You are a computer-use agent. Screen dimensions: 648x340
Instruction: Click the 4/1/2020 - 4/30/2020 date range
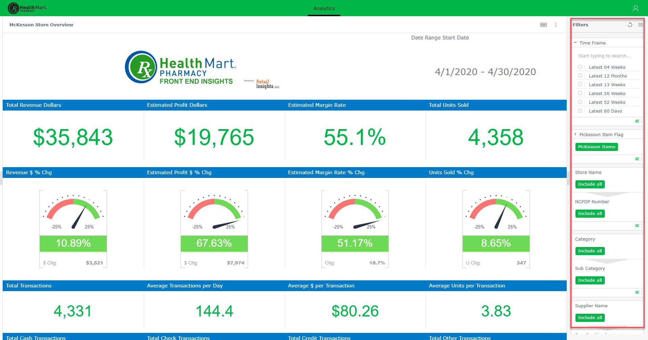(x=485, y=72)
